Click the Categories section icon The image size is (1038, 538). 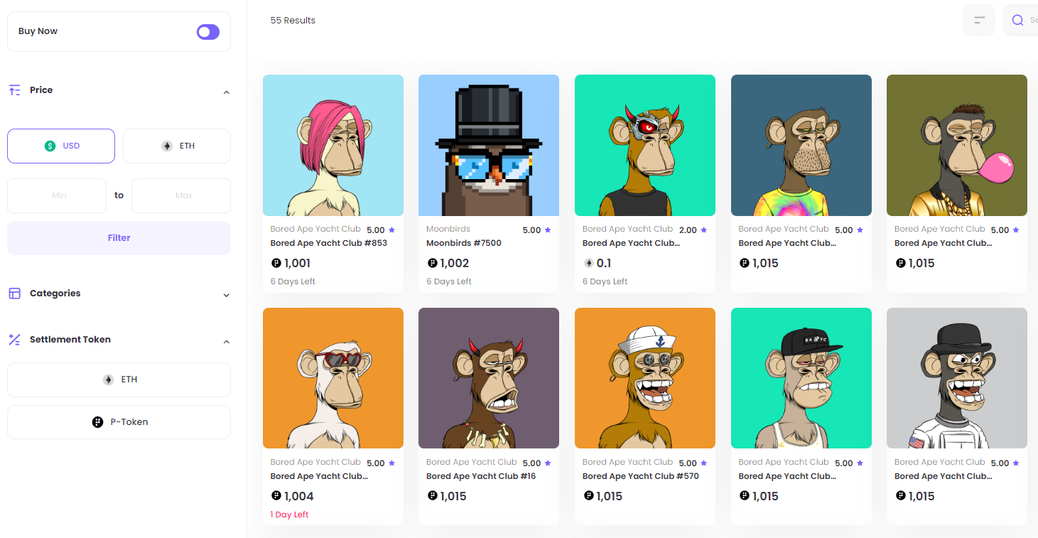tap(14, 294)
